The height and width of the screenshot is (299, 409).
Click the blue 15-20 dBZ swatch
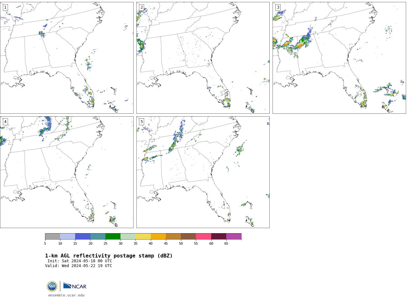[x=83, y=236]
